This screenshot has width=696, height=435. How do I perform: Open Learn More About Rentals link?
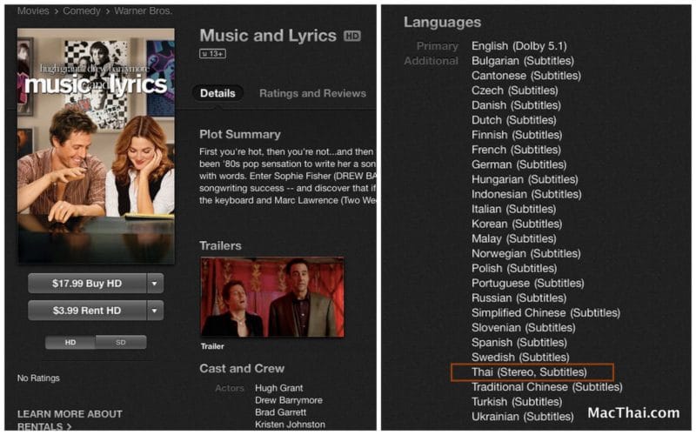pyautogui.click(x=70, y=420)
